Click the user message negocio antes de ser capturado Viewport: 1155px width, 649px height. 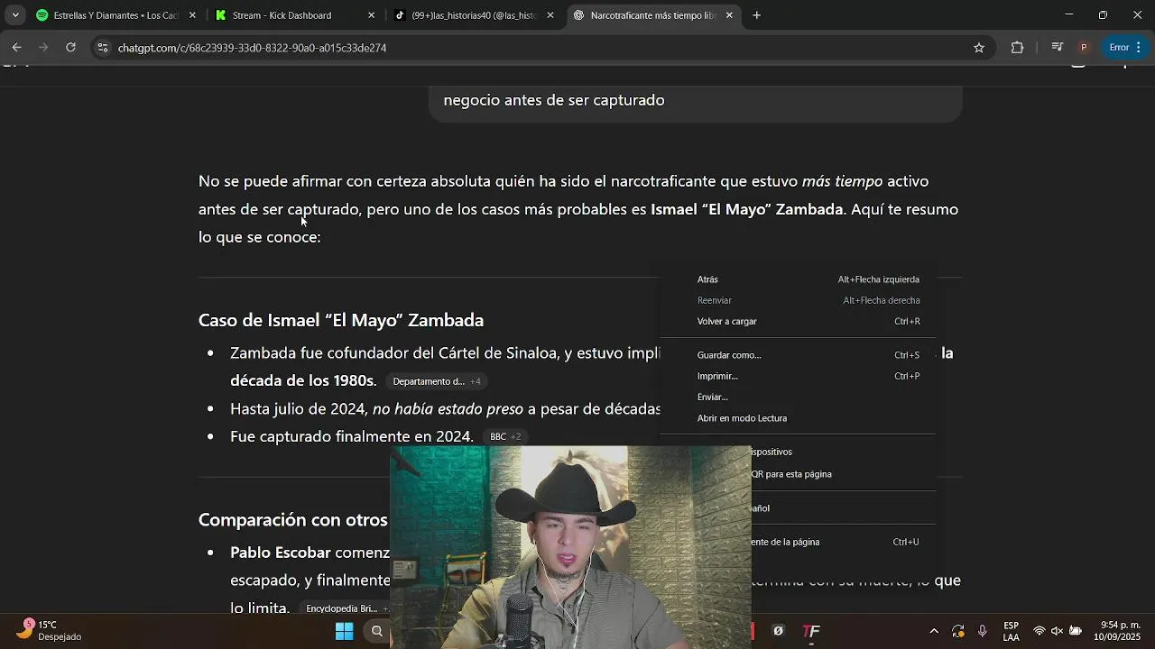pos(554,100)
